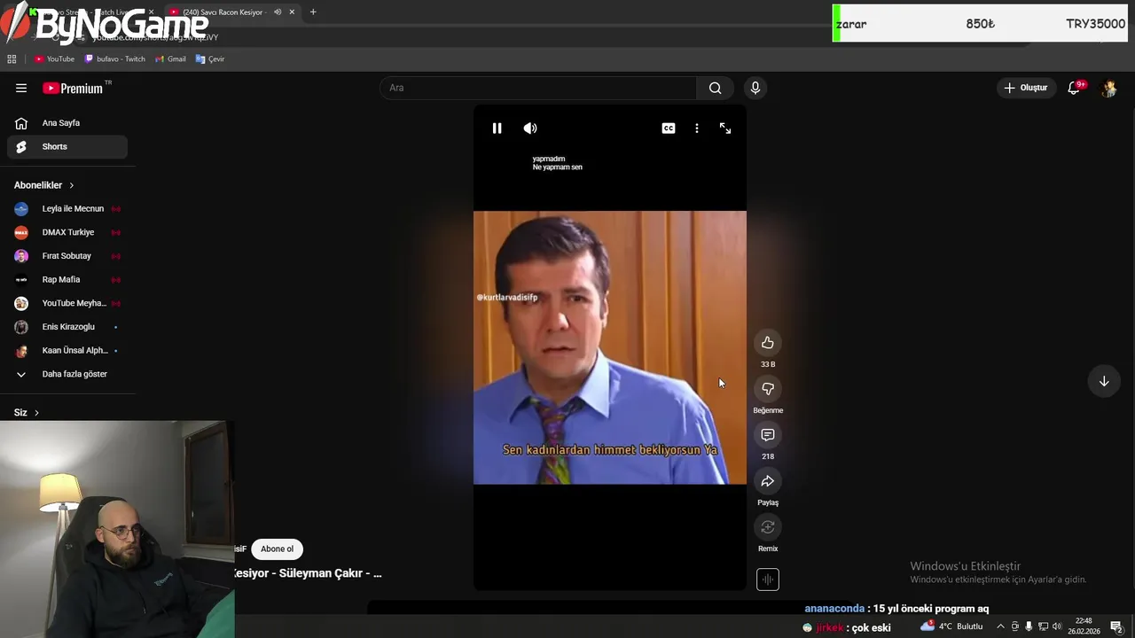The image size is (1135, 638).
Task: Mute the Short's volume speaker icon
Action: [530, 128]
